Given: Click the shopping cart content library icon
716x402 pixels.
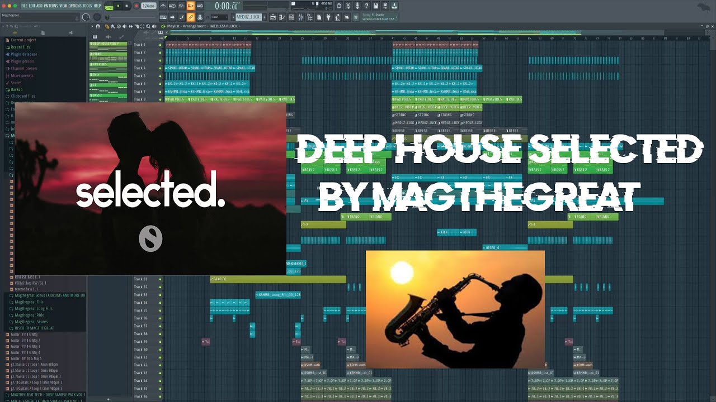Looking at the screenshot, I should [355, 17].
